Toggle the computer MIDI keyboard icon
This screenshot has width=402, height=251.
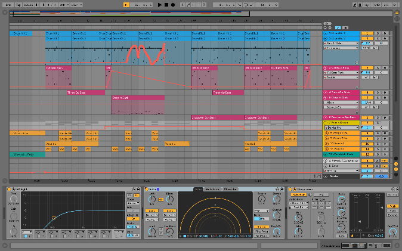[x=360, y=5]
